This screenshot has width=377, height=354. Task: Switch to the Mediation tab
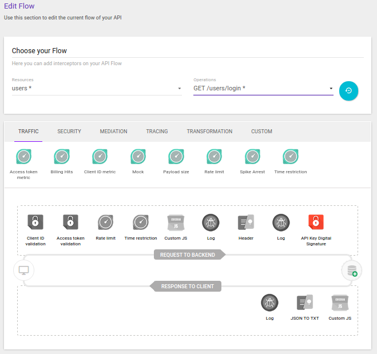pos(113,132)
